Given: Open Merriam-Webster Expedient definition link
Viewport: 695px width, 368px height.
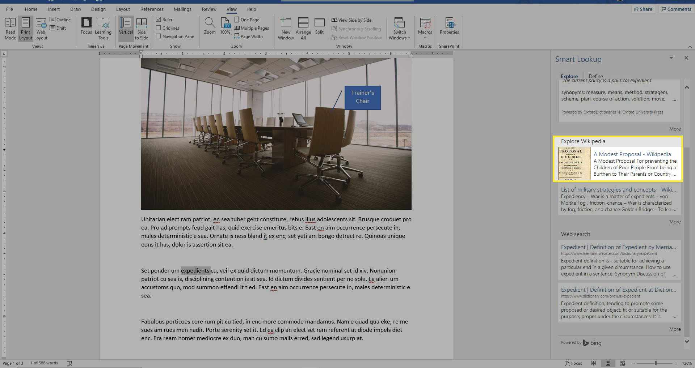Looking at the screenshot, I should pyautogui.click(x=618, y=247).
